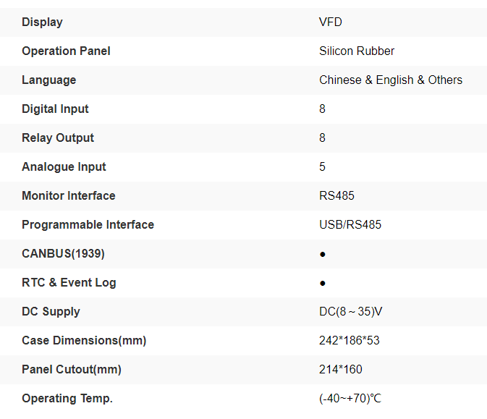Select the Chinese & English & Others text
This screenshot has width=487, height=419.
(x=390, y=80)
